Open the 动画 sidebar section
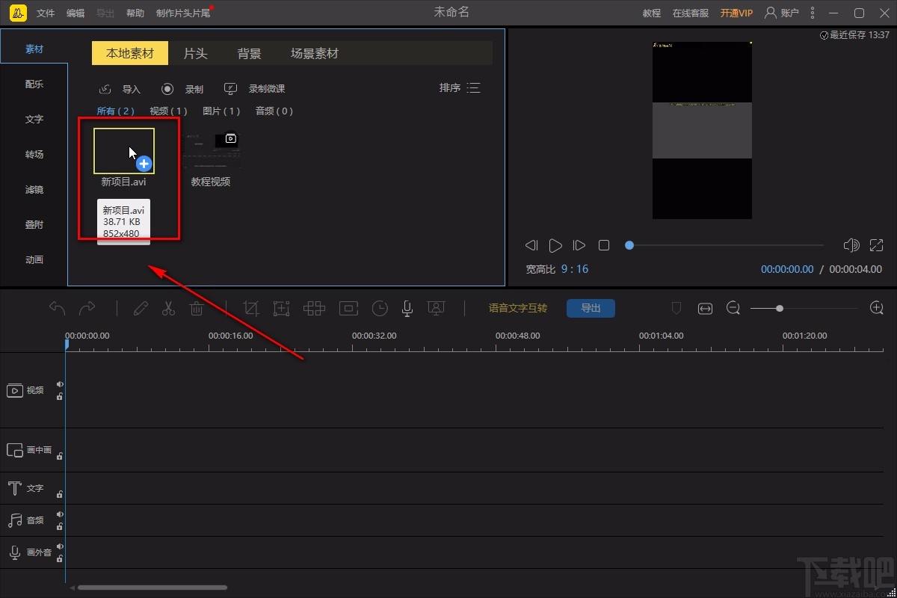Image resolution: width=897 pixels, height=598 pixels. (x=34, y=260)
